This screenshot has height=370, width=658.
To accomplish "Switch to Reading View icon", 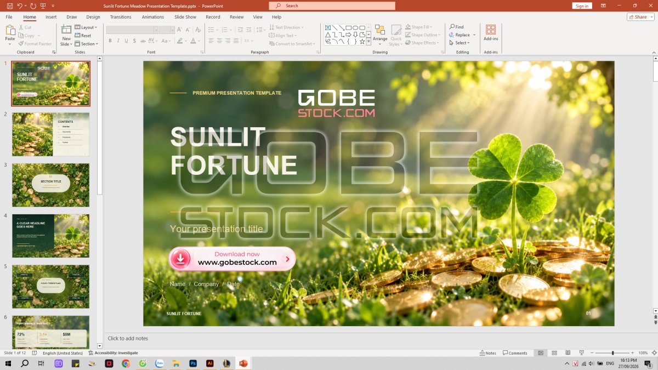I will pos(567,353).
